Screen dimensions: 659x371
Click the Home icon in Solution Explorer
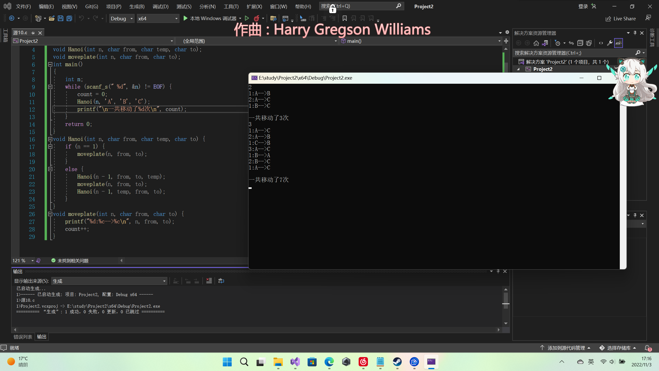pos(536,43)
